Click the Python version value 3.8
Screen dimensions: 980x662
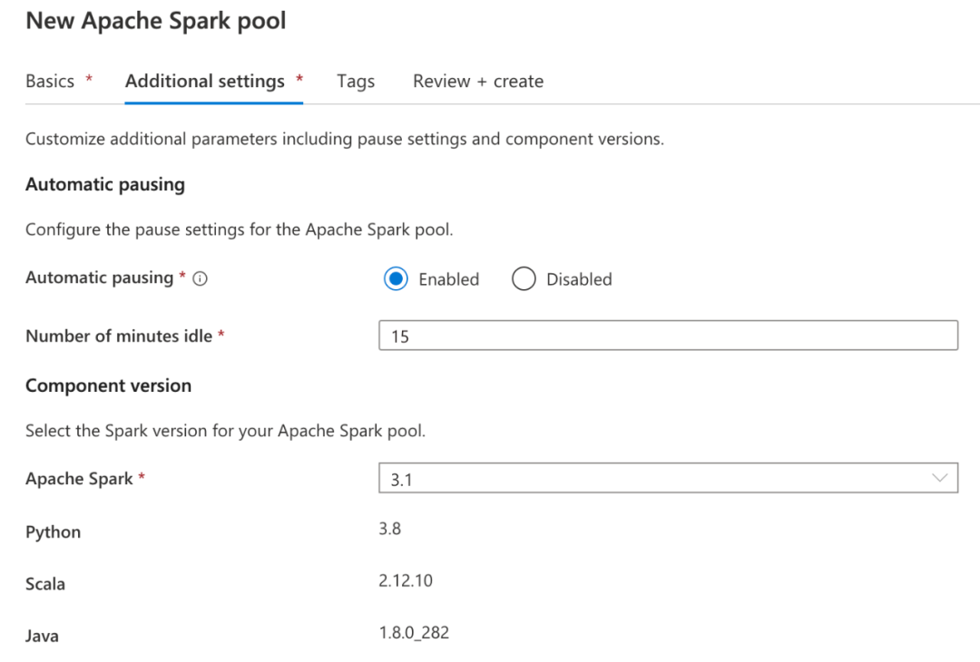click(x=390, y=529)
